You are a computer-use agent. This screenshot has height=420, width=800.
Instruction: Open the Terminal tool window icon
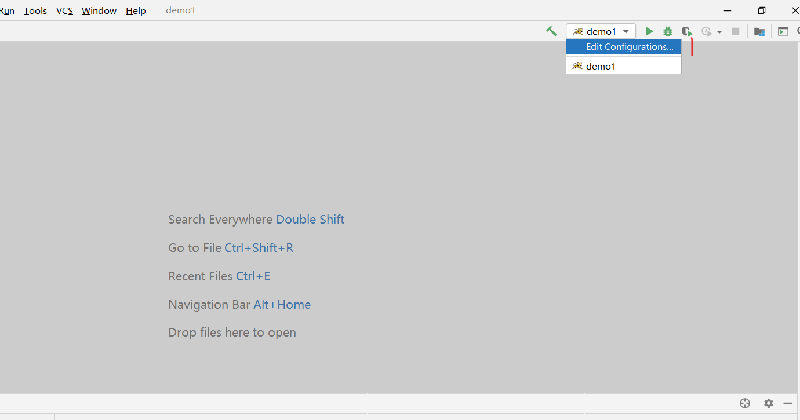pyautogui.click(x=783, y=31)
